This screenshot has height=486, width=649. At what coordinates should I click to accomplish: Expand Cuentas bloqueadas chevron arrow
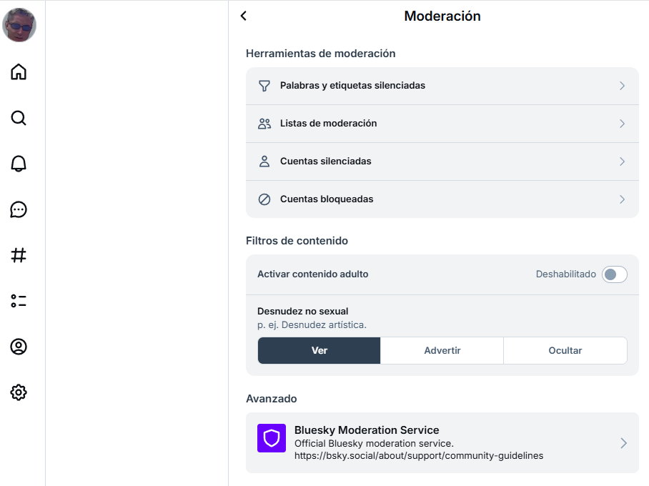pyautogui.click(x=622, y=199)
